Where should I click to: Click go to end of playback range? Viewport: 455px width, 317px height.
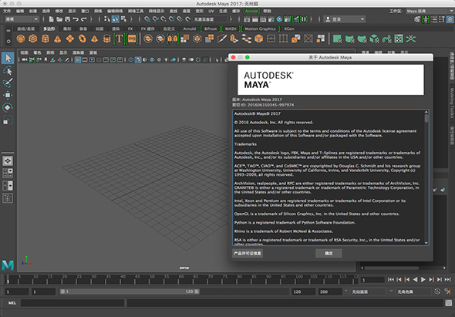click(447, 279)
